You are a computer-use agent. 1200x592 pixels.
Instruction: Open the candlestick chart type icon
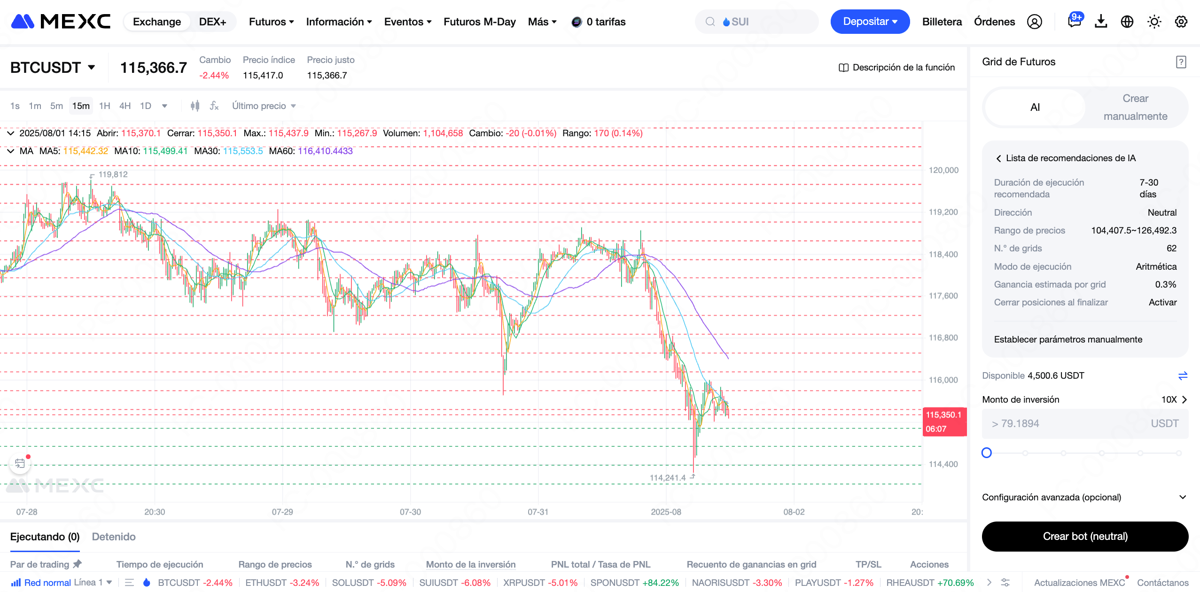pyautogui.click(x=195, y=106)
